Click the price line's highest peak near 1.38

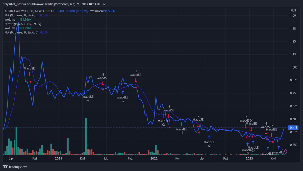[x=18, y=23]
